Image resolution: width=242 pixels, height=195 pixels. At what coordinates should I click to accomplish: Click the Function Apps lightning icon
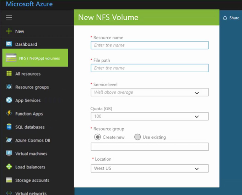click(9, 113)
